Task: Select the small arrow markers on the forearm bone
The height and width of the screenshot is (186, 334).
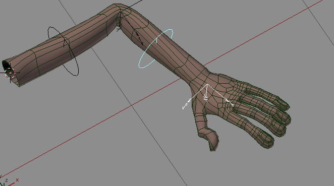Action: tap(139, 38)
